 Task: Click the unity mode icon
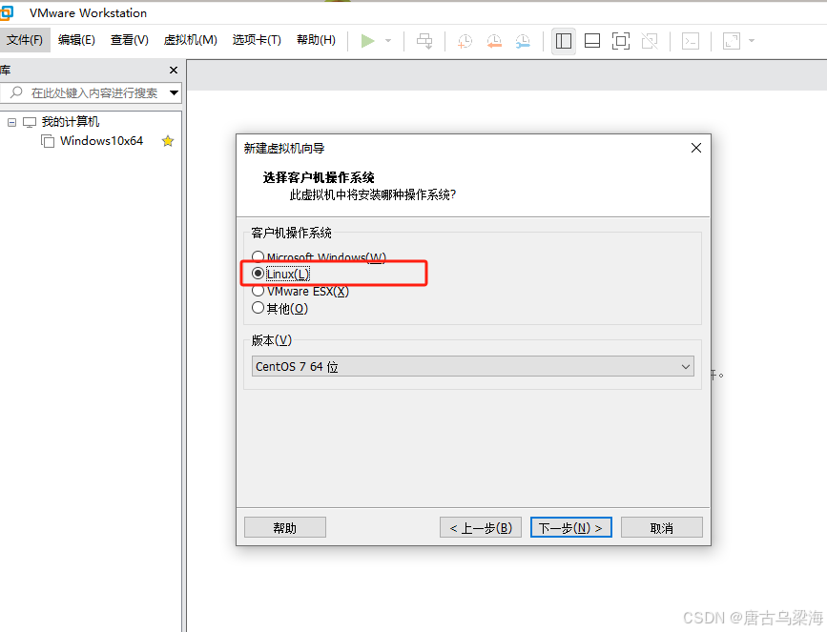[650, 41]
